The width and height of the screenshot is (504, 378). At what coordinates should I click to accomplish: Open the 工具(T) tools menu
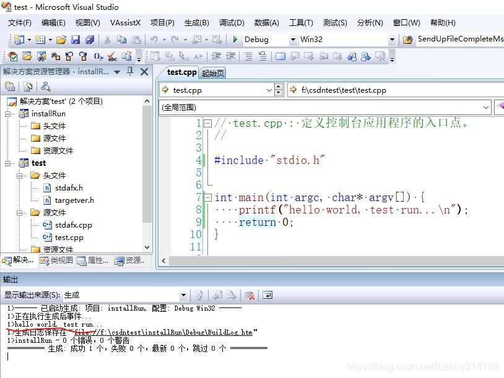(x=301, y=23)
